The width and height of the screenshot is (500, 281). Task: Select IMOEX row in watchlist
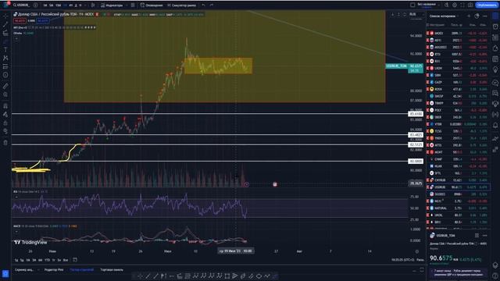458,33
